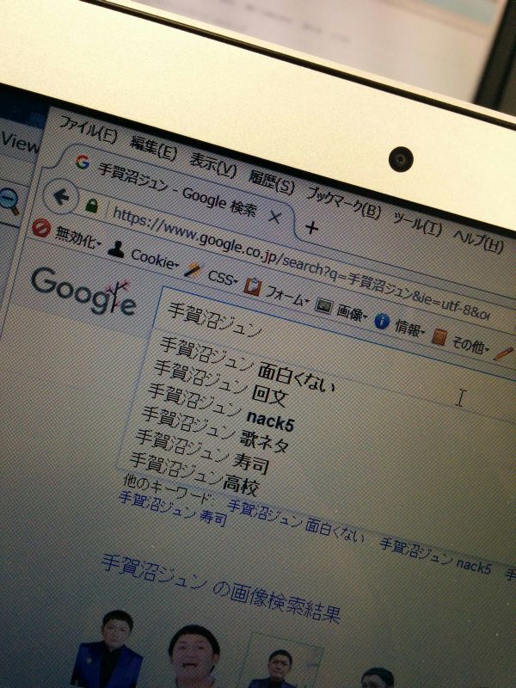Open related keyword link 手賀沼ジュン 面白くない

295,521
